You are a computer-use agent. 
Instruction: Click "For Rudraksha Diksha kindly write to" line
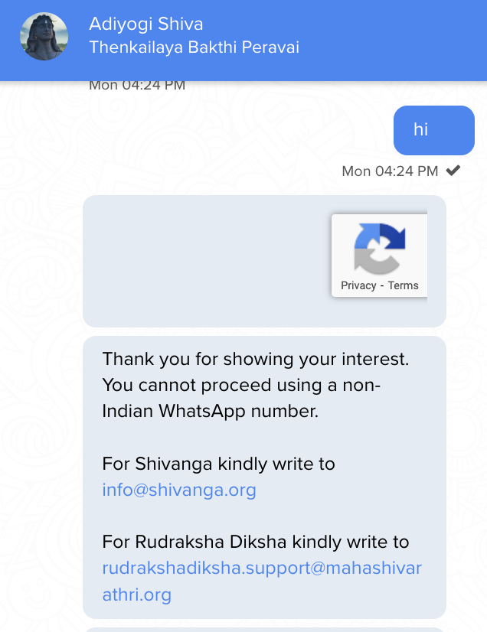pyautogui.click(x=256, y=542)
